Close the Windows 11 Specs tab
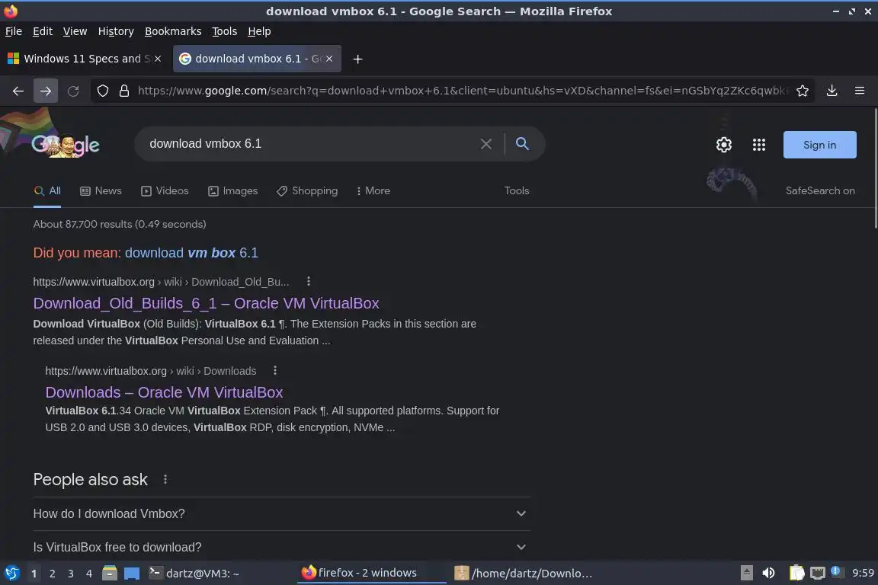878x585 pixels. (x=158, y=59)
